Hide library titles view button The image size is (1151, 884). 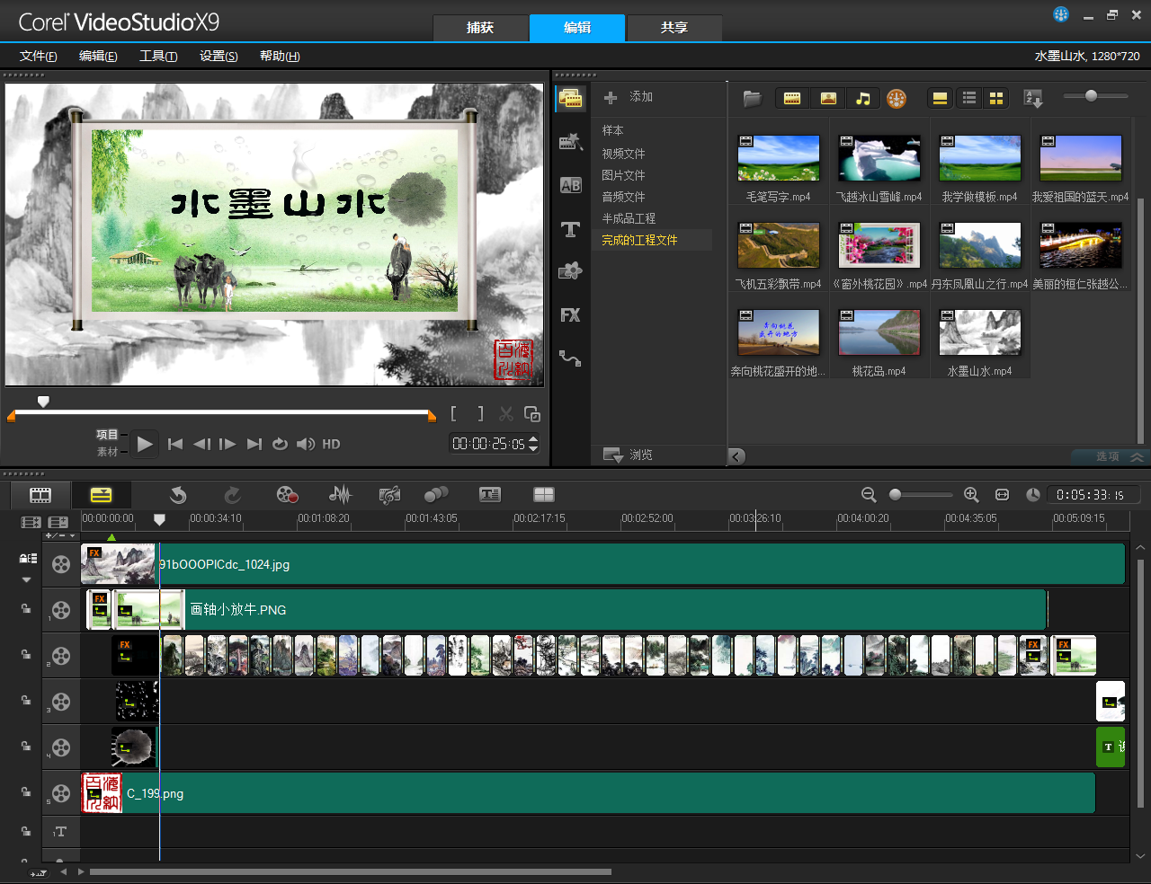pos(940,99)
